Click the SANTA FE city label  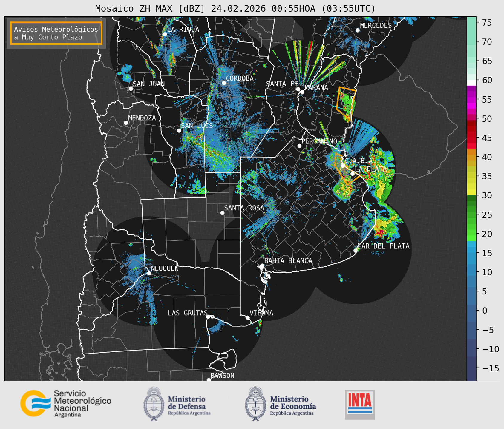point(282,84)
